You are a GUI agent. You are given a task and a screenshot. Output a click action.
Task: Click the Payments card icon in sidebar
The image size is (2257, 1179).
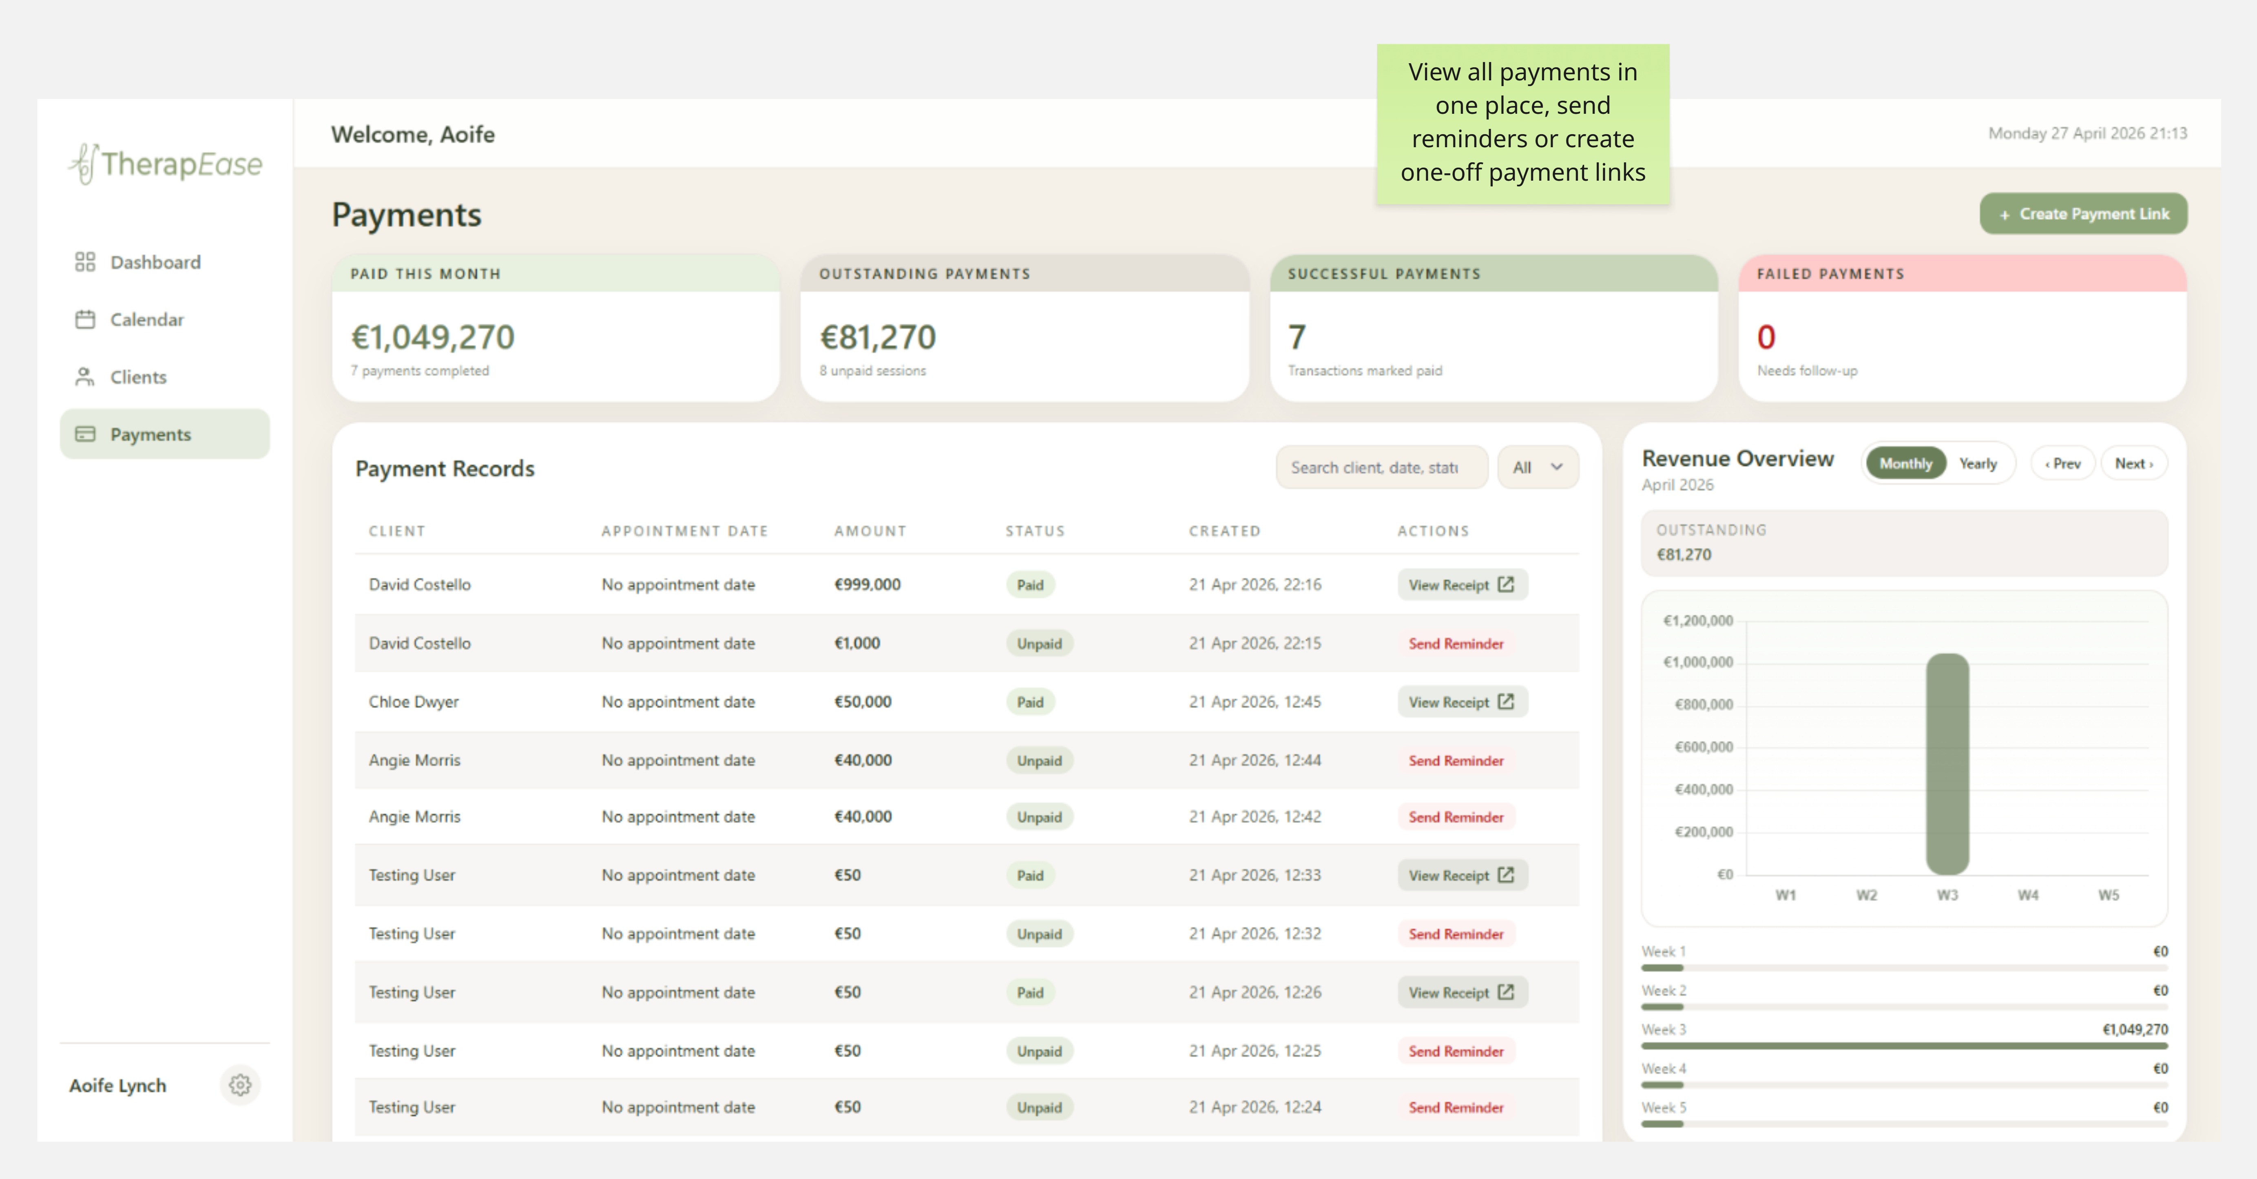click(85, 434)
